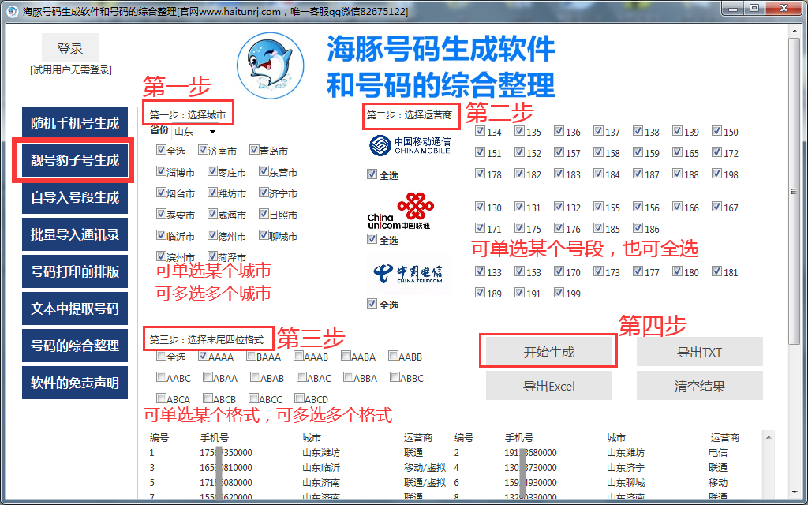This screenshot has height=505, width=808.
Task: Uncheck the AAAA format checkbox
Action: pyautogui.click(x=202, y=357)
